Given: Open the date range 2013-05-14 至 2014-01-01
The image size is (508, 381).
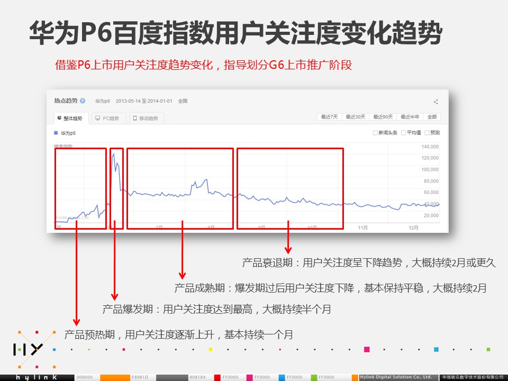Looking at the screenshot, I should tap(144, 101).
